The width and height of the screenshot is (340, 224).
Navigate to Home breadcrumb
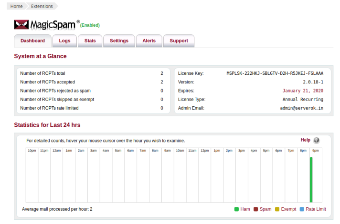(x=17, y=6)
